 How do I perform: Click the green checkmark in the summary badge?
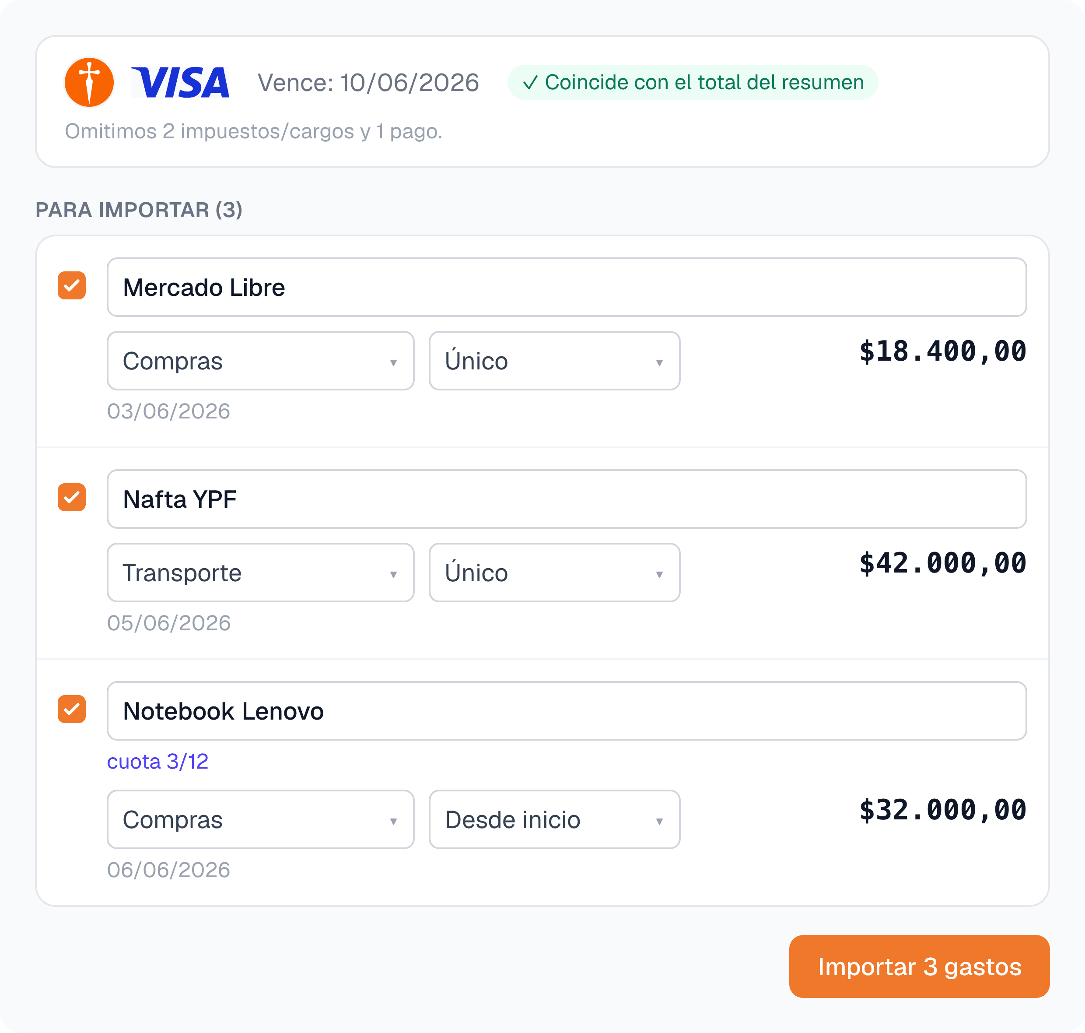[x=529, y=83]
